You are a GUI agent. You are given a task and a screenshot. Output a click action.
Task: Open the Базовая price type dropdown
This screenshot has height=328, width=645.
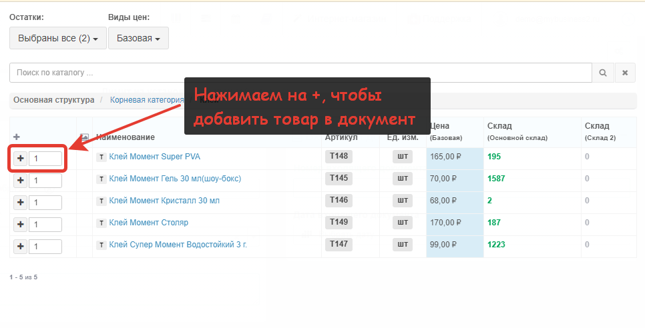[x=138, y=38]
